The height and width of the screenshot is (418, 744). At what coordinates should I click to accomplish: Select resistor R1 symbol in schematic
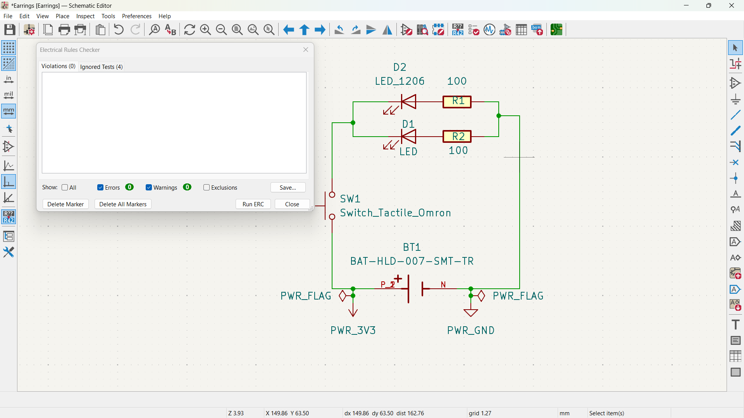tap(457, 102)
